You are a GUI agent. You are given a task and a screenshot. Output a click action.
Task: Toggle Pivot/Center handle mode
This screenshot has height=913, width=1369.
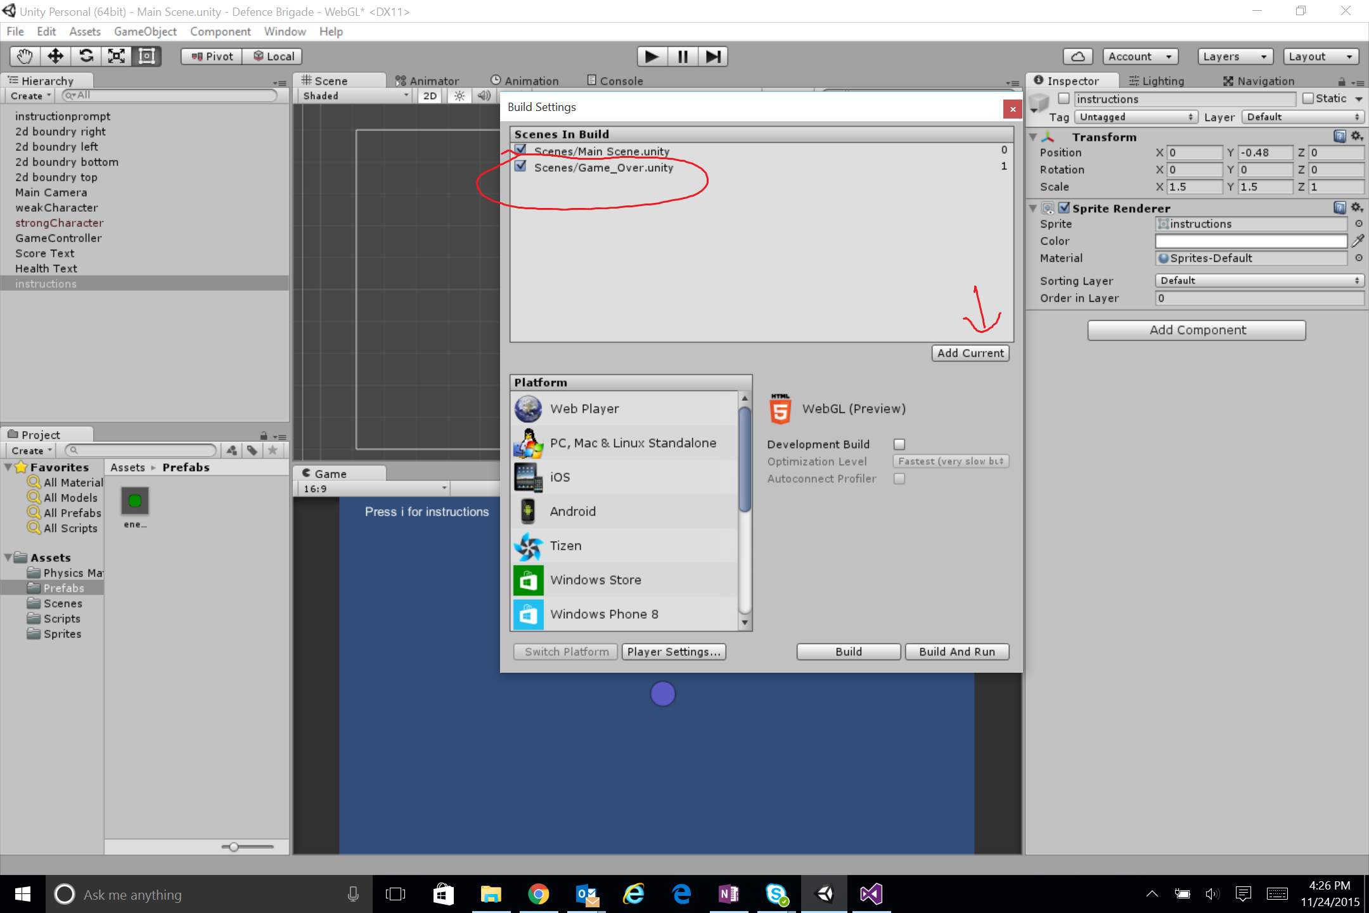point(212,56)
